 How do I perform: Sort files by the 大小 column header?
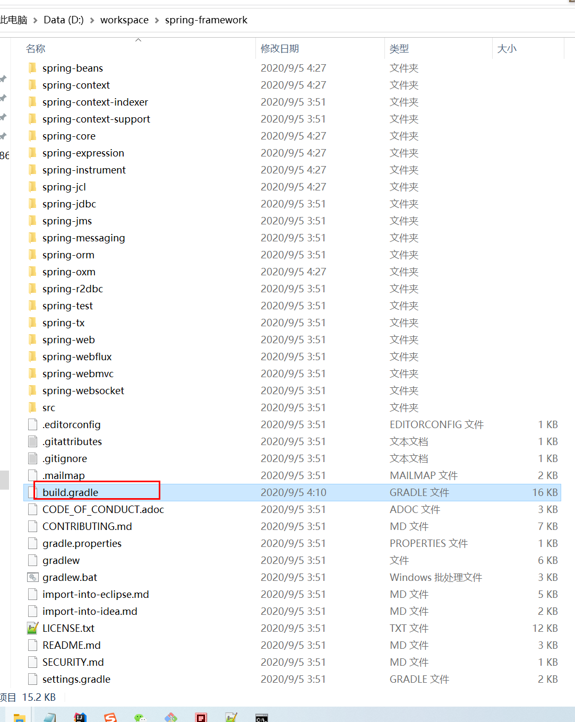tap(507, 49)
